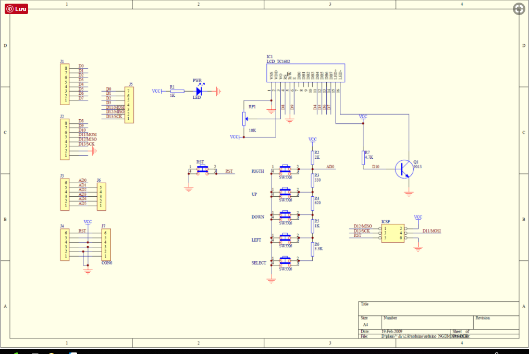This screenshot has height=354, width=529.
Task: Select the '330' value of R3
Action: pyautogui.click(x=317, y=180)
